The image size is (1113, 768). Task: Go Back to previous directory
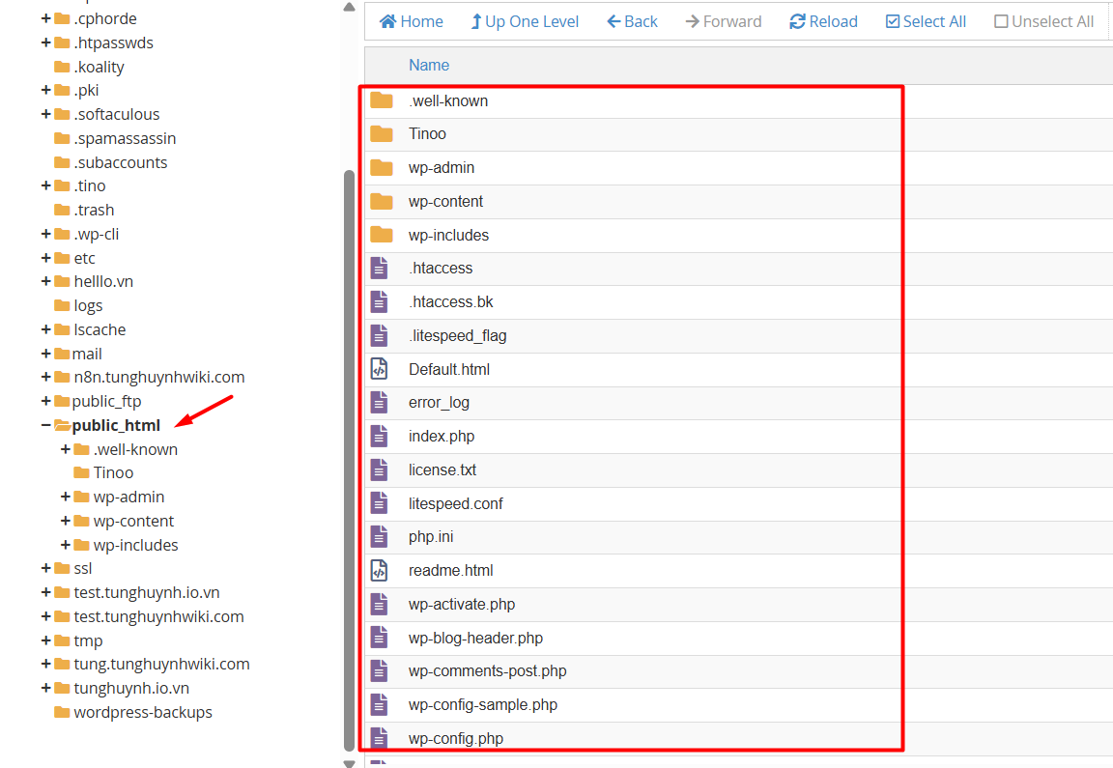click(632, 21)
